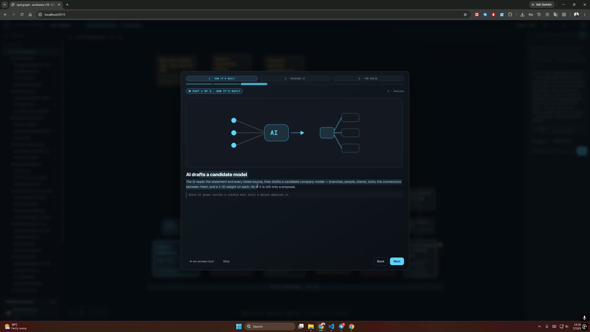
Task: Click the '3 · Analyse' step label
Action: [x=395, y=91]
